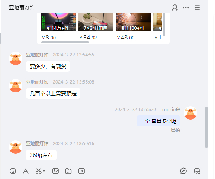Expand the screenshot options arrow

[x=44, y=171]
